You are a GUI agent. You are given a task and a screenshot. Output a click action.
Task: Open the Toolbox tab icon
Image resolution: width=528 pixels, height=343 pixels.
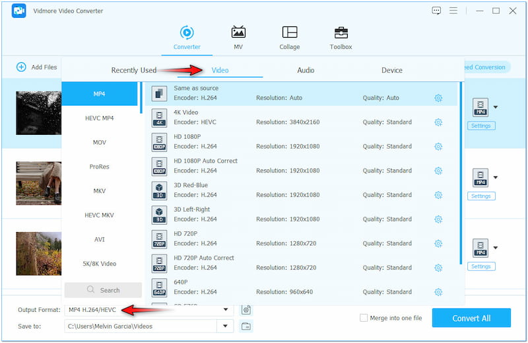341,33
